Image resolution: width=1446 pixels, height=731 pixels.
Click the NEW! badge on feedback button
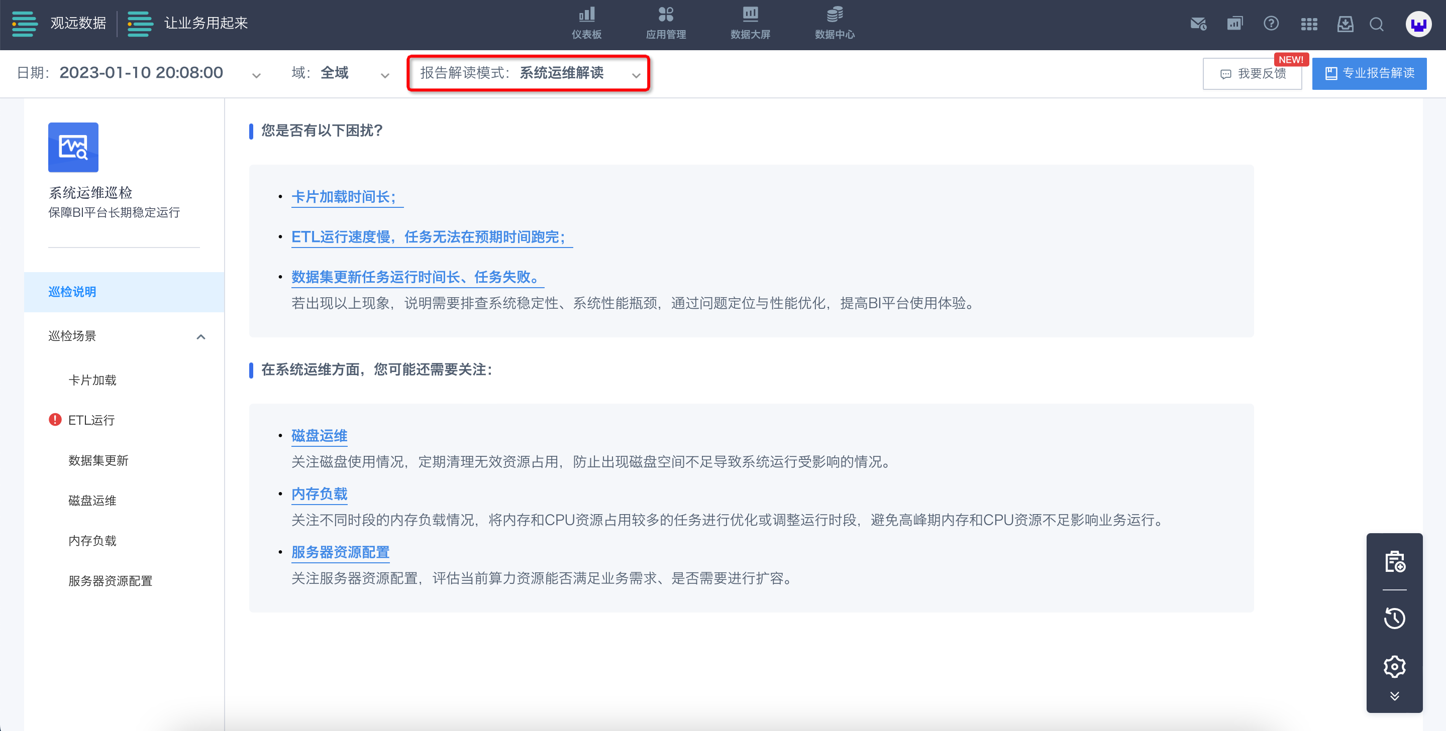click(x=1291, y=59)
